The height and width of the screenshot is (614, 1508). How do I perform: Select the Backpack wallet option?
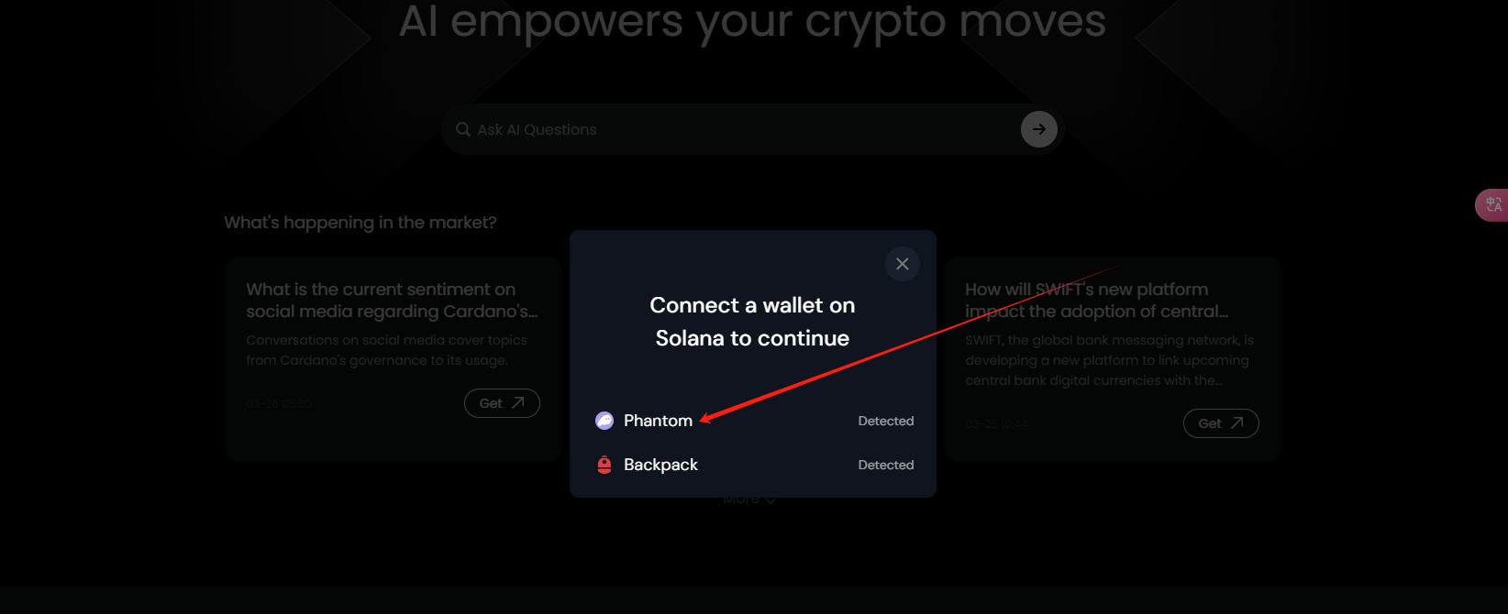[x=752, y=465]
